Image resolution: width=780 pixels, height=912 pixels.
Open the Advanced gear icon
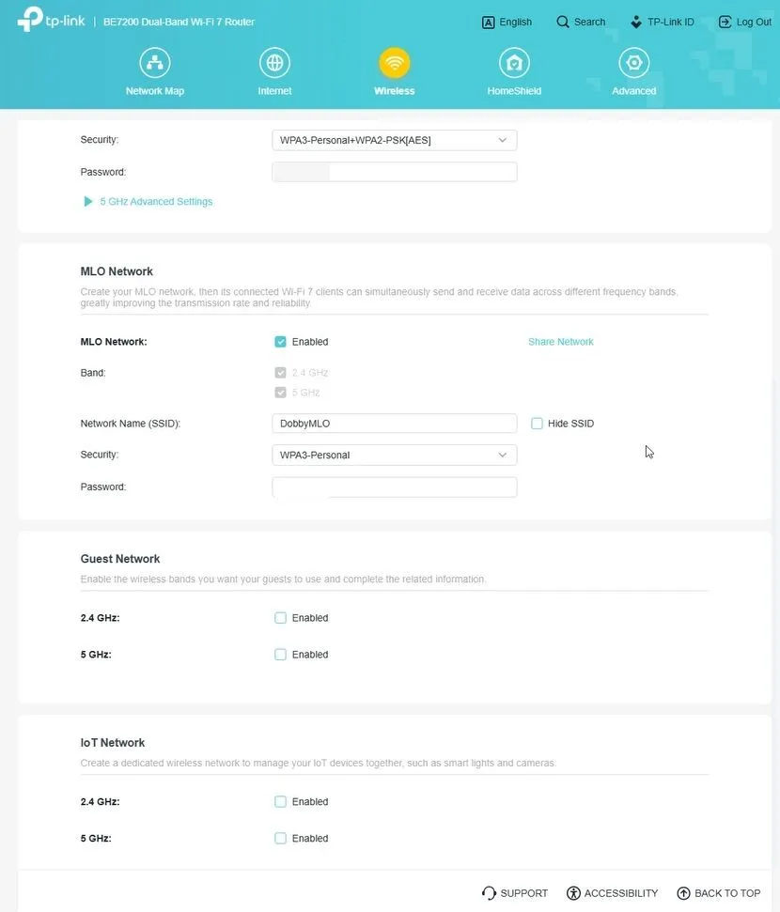[x=633, y=63]
